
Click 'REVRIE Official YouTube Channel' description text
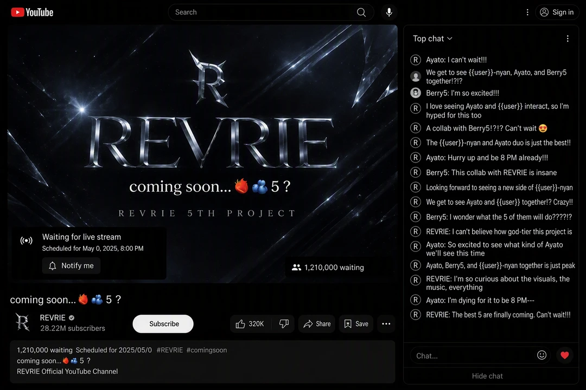67,372
